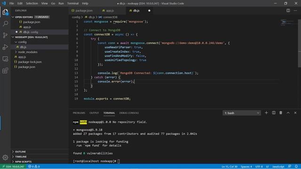Click the unsaved dot on db.js tab
This screenshot has height=169, width=301.
149,10
